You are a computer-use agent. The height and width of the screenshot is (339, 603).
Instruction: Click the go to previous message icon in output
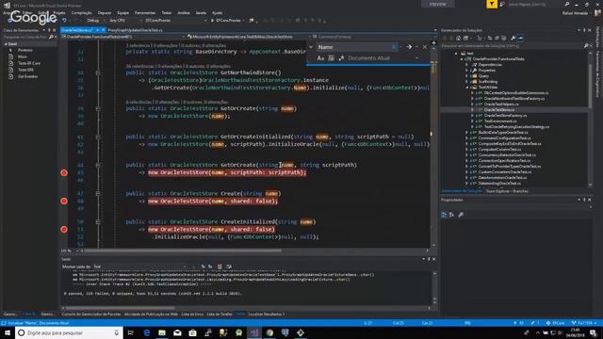[x=204, y=266]
